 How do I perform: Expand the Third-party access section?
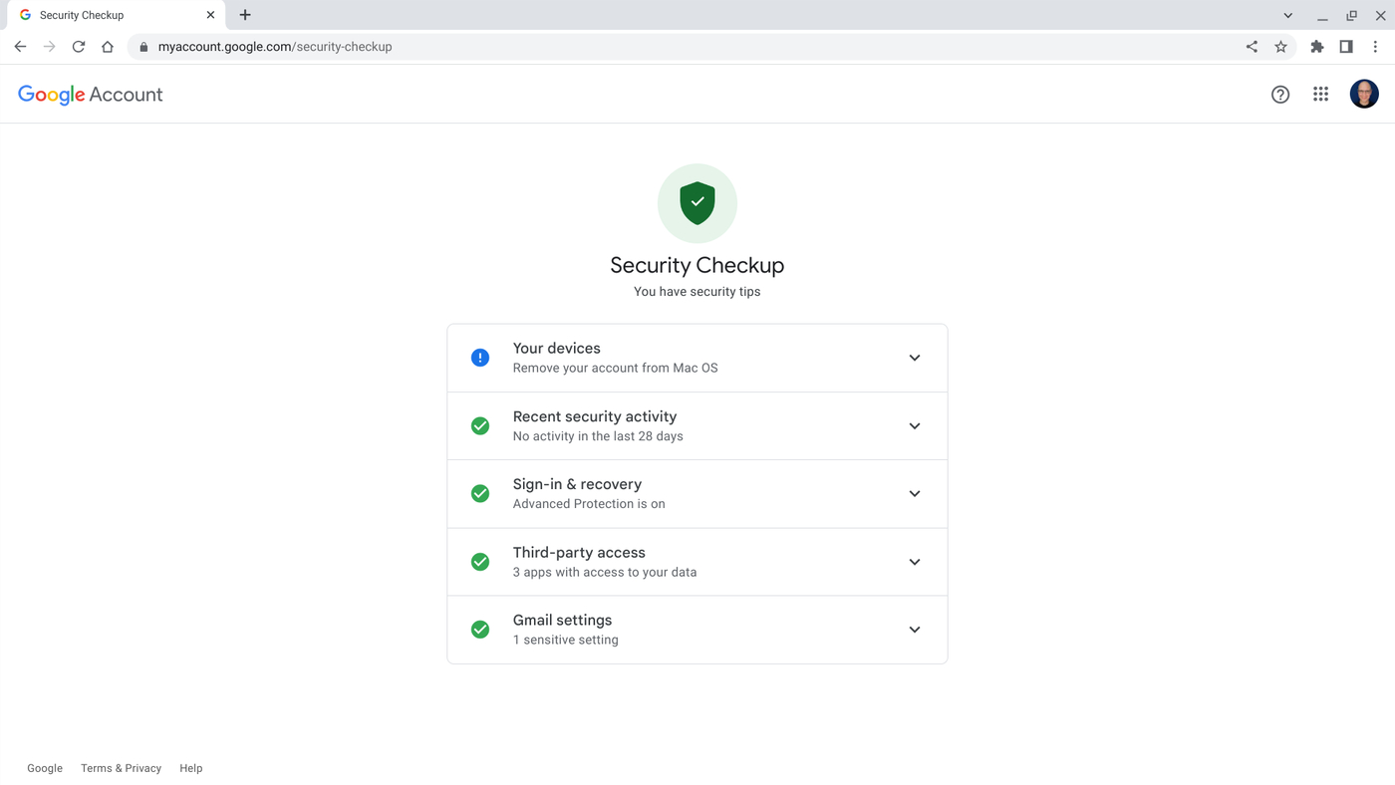[913, 561]
